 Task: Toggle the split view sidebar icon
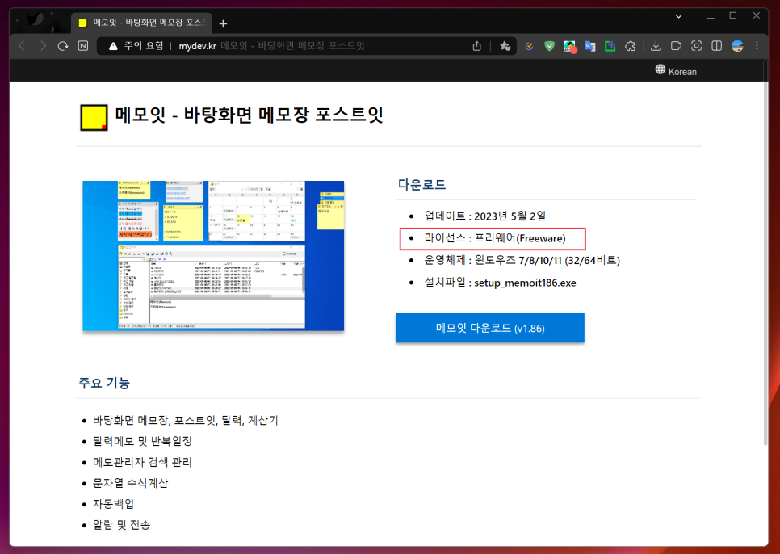coord(716,46)
